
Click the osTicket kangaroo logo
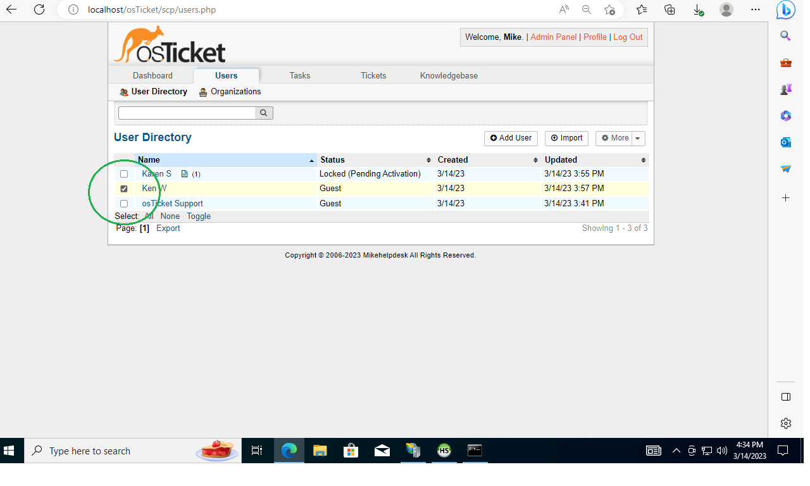tap(170, 44)
